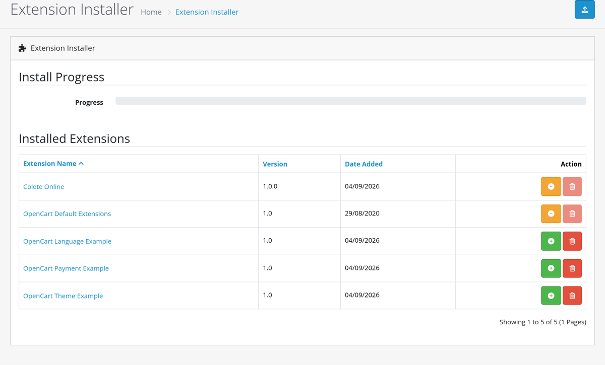Install the OpenCart Theme Example extension
The width and height of the screenshot is (605, 365).
551,296
